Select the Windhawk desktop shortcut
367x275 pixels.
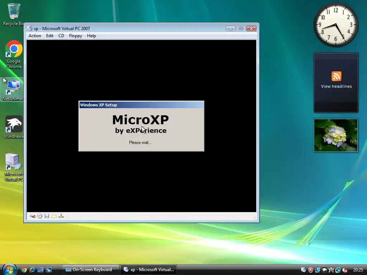point(14,127)
